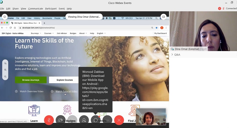This screenshot has height=128, width=237.
Task: Click Dina Omar host video panel
Action: pos(203,31)
